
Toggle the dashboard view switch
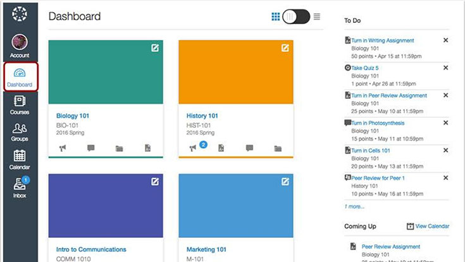tap(296, 16)
